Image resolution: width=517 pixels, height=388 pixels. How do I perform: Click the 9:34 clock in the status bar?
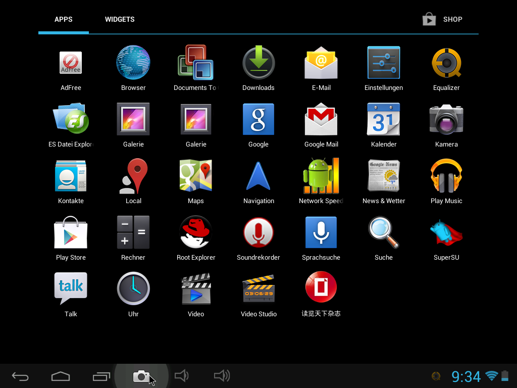[466, 376]
